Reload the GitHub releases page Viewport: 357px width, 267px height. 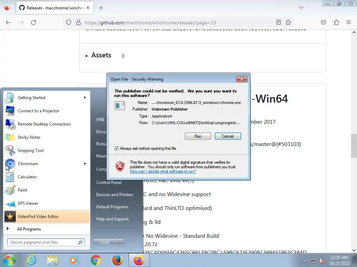click(33, 23)
